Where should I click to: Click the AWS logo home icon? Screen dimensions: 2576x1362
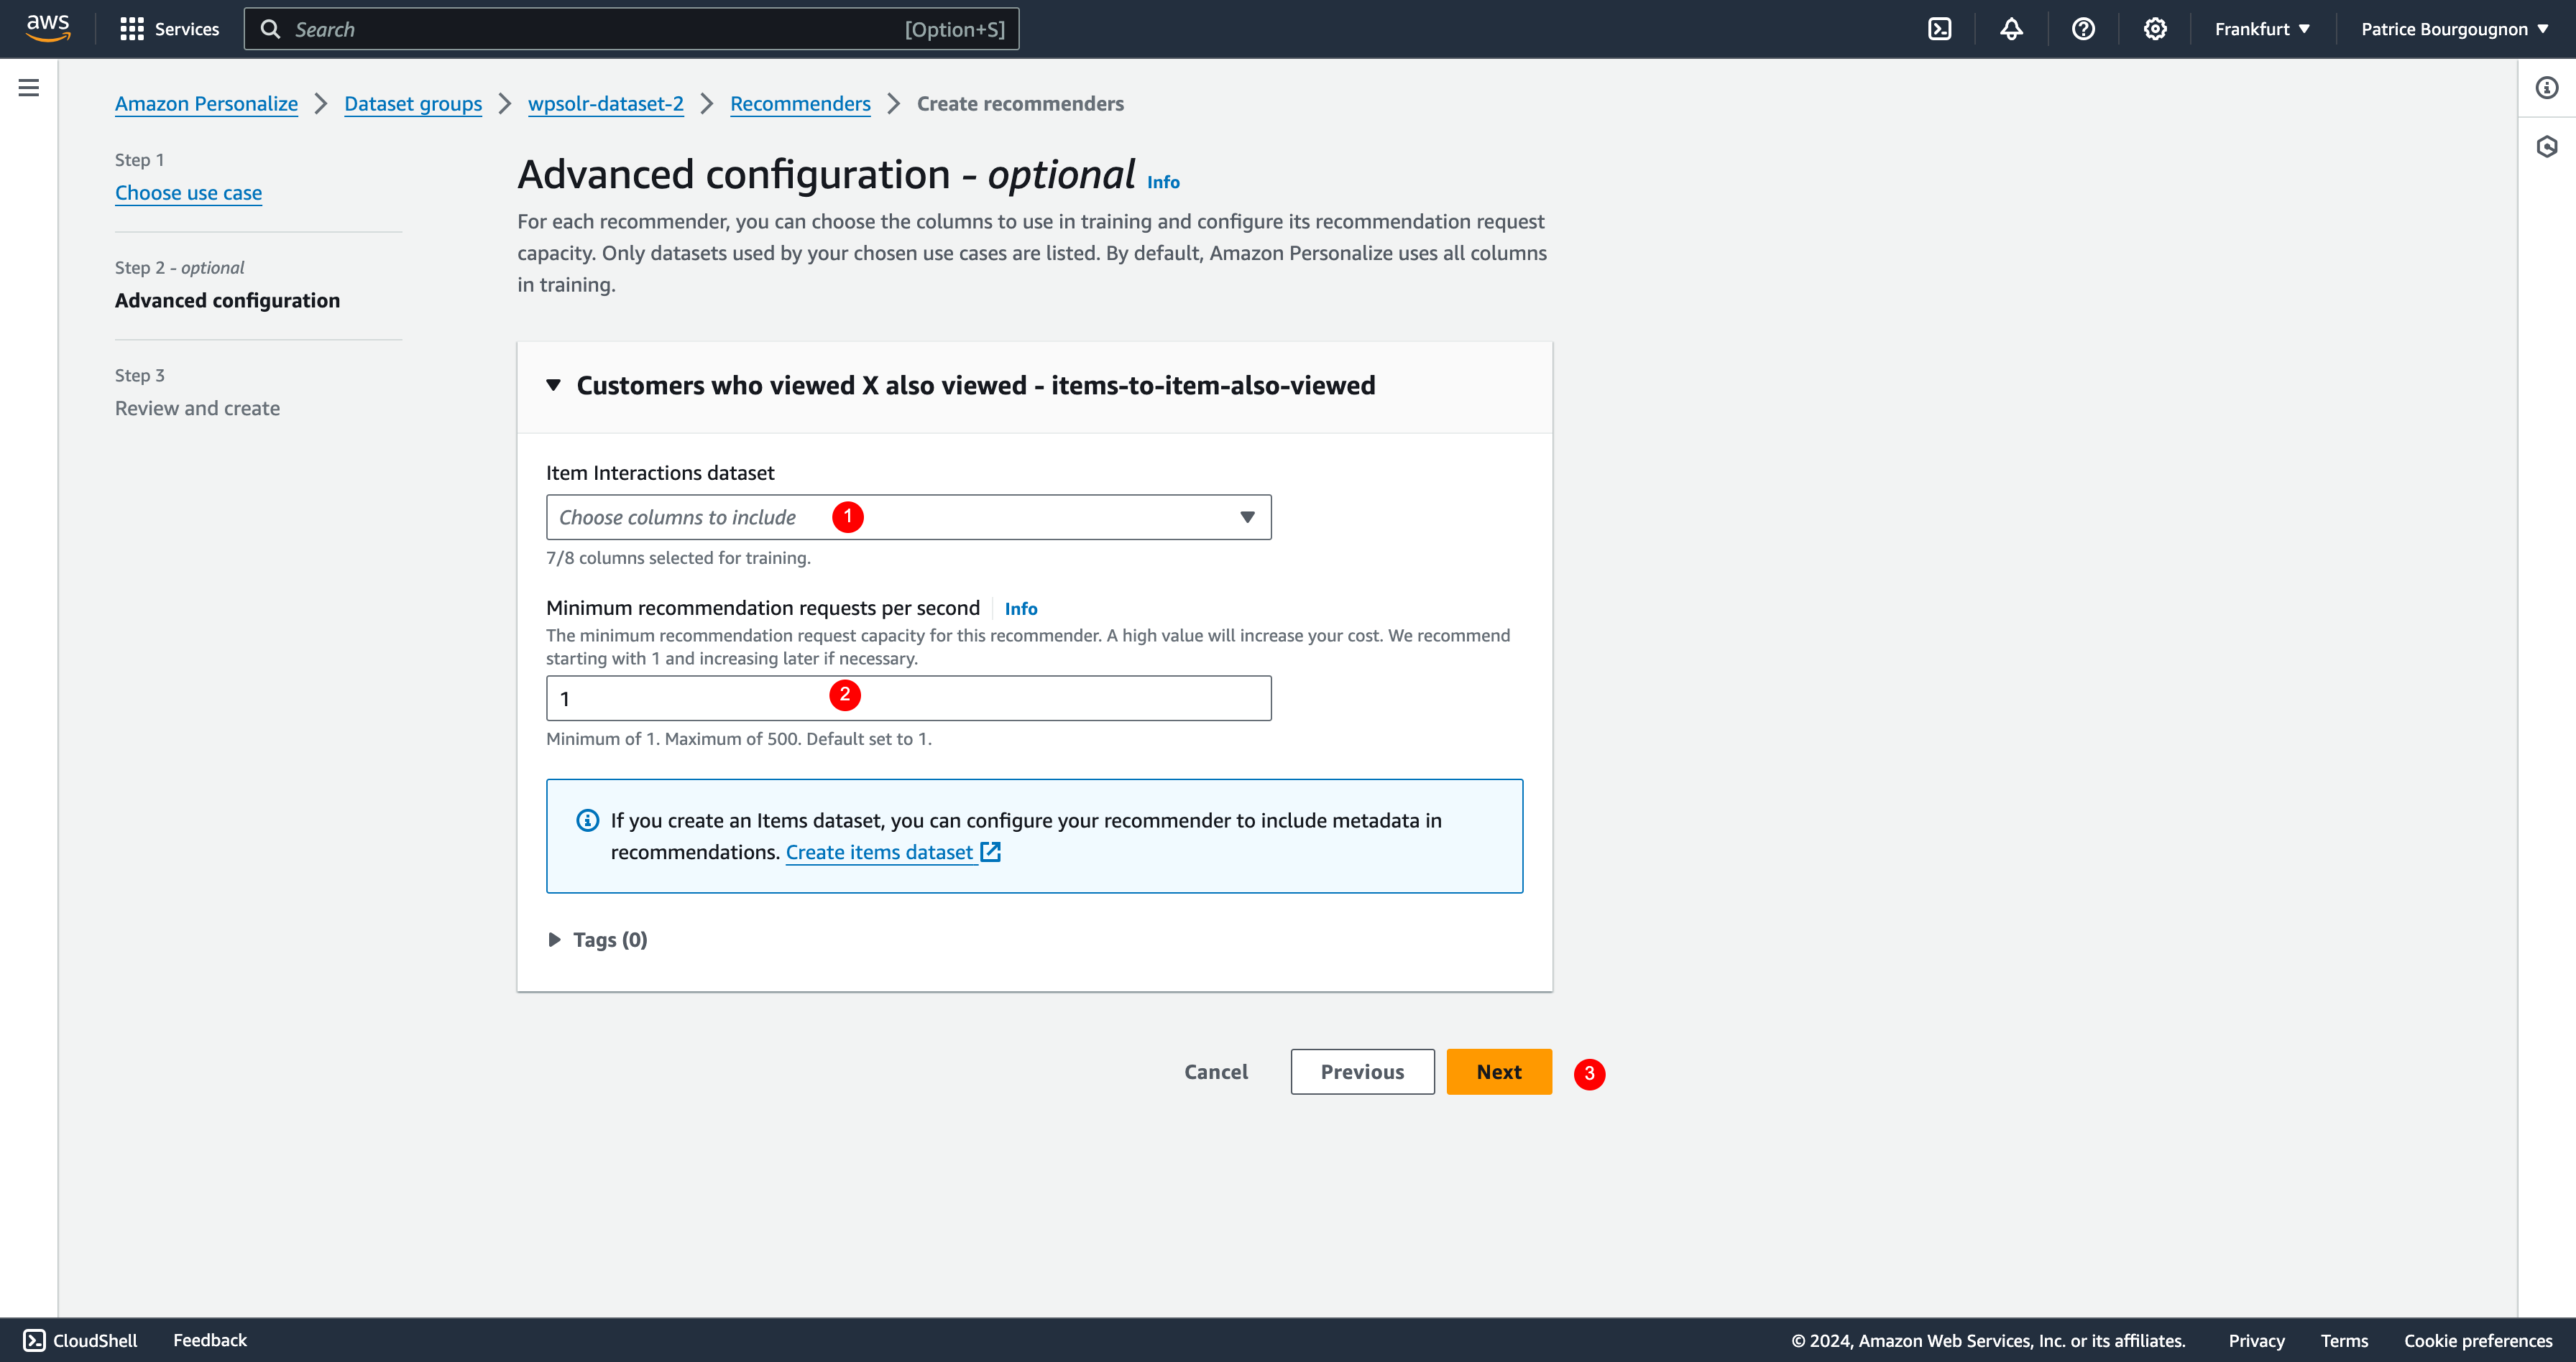click(x=48, y=28)
